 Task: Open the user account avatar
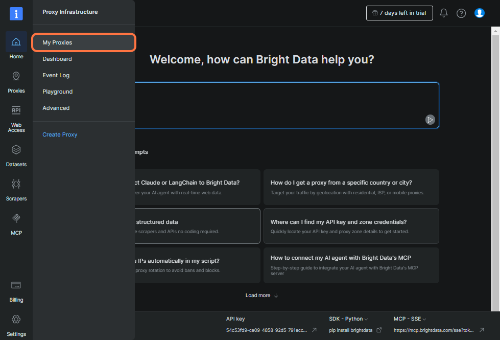click(479, 13)
